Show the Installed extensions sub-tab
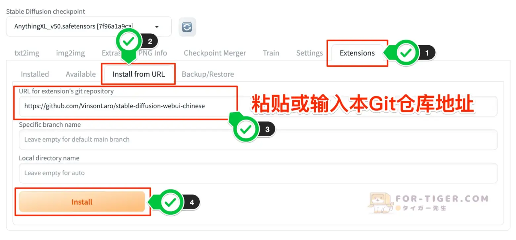This screenshot has height=240, width=516. coord(35,74)
